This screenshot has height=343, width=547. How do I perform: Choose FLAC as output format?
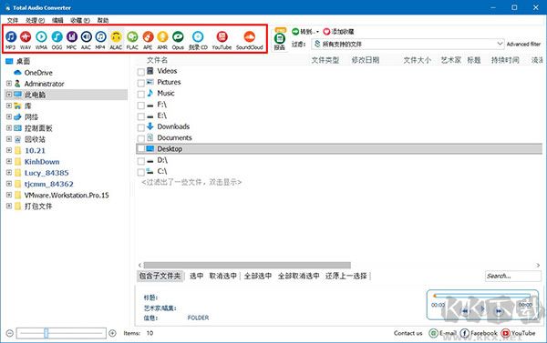(132, 40)
